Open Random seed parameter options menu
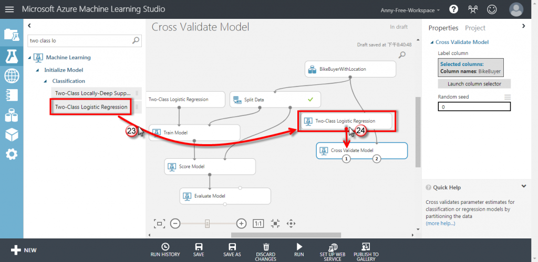 (x=508, y=97)
